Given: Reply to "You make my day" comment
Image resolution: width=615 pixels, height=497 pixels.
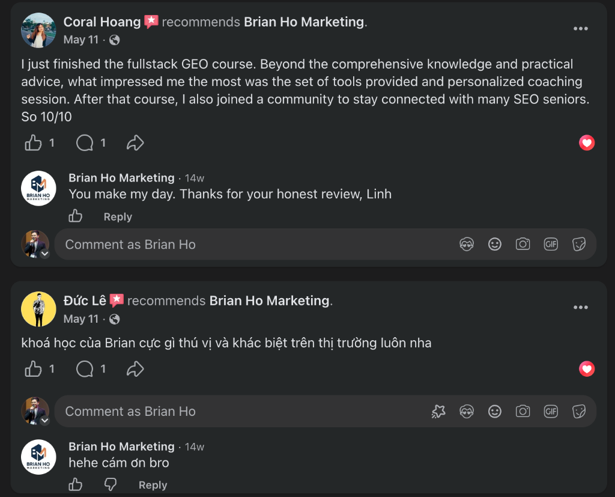Looking at the screenshot, I should [118, 217].
